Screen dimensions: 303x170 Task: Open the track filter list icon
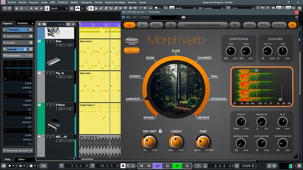click(x=68, y=24)
